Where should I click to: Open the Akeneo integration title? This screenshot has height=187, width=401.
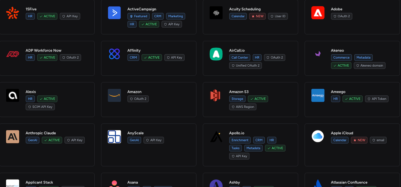(x=337, y=51)
